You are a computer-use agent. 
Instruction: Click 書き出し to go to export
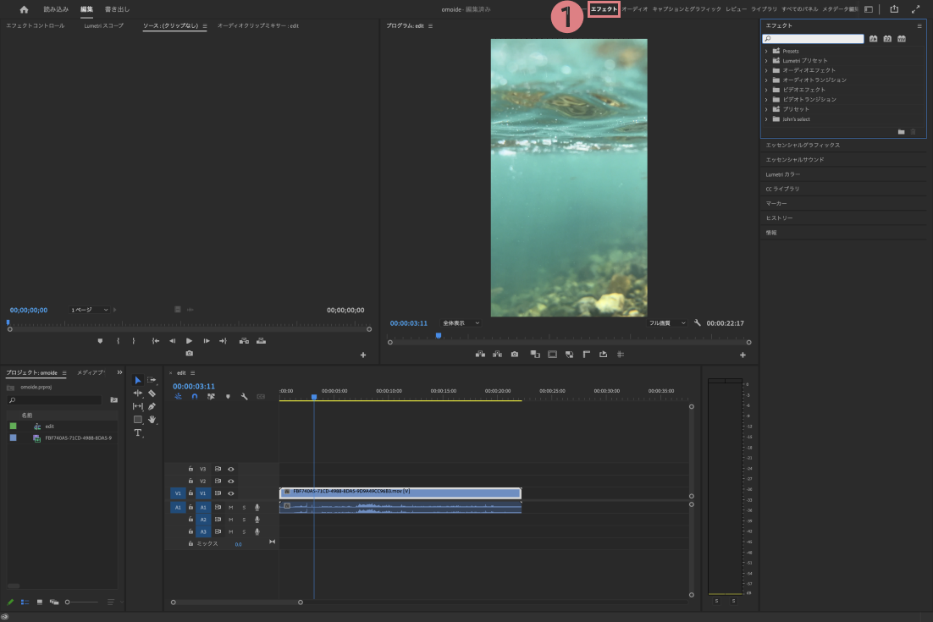coord(117,9)
